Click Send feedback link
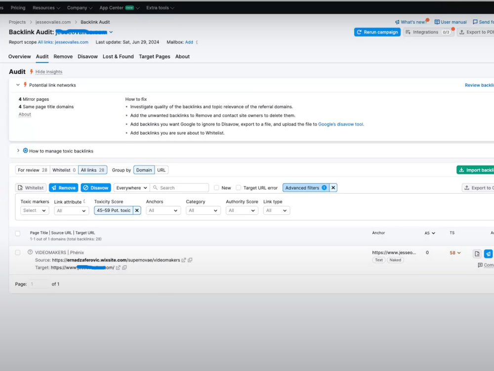This screenshot has width=494, height=371. (x=483, y=22)
